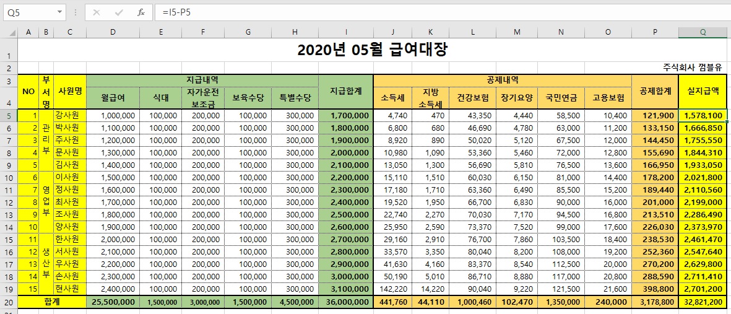Click header cell 월급여

click(113, 98)
